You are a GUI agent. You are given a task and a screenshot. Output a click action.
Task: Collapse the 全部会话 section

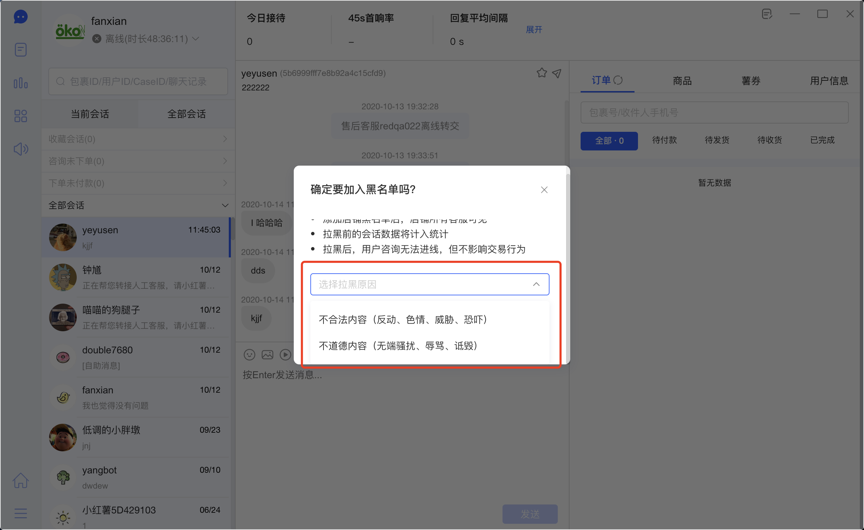225,205
